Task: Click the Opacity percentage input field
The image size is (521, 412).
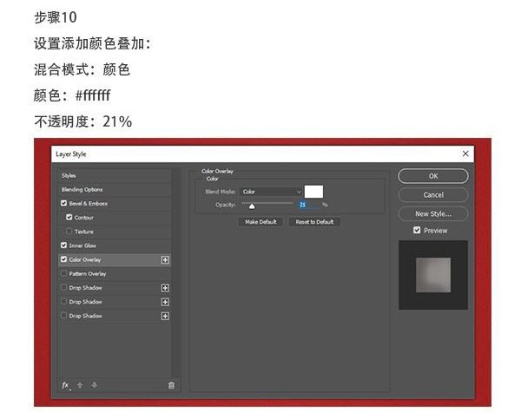Action: (x=307, y=205)
